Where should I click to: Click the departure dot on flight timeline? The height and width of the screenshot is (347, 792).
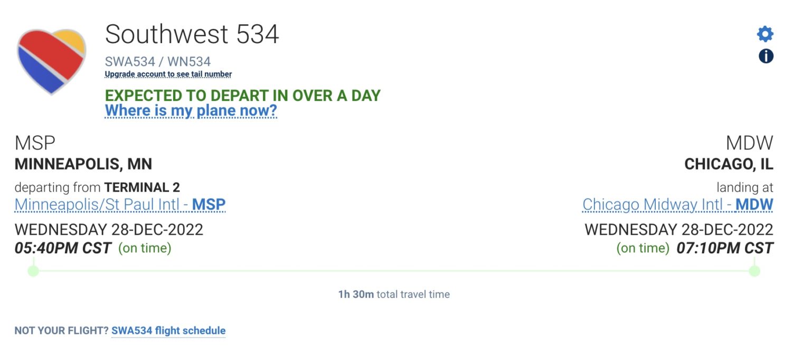(x=33, y=271)
